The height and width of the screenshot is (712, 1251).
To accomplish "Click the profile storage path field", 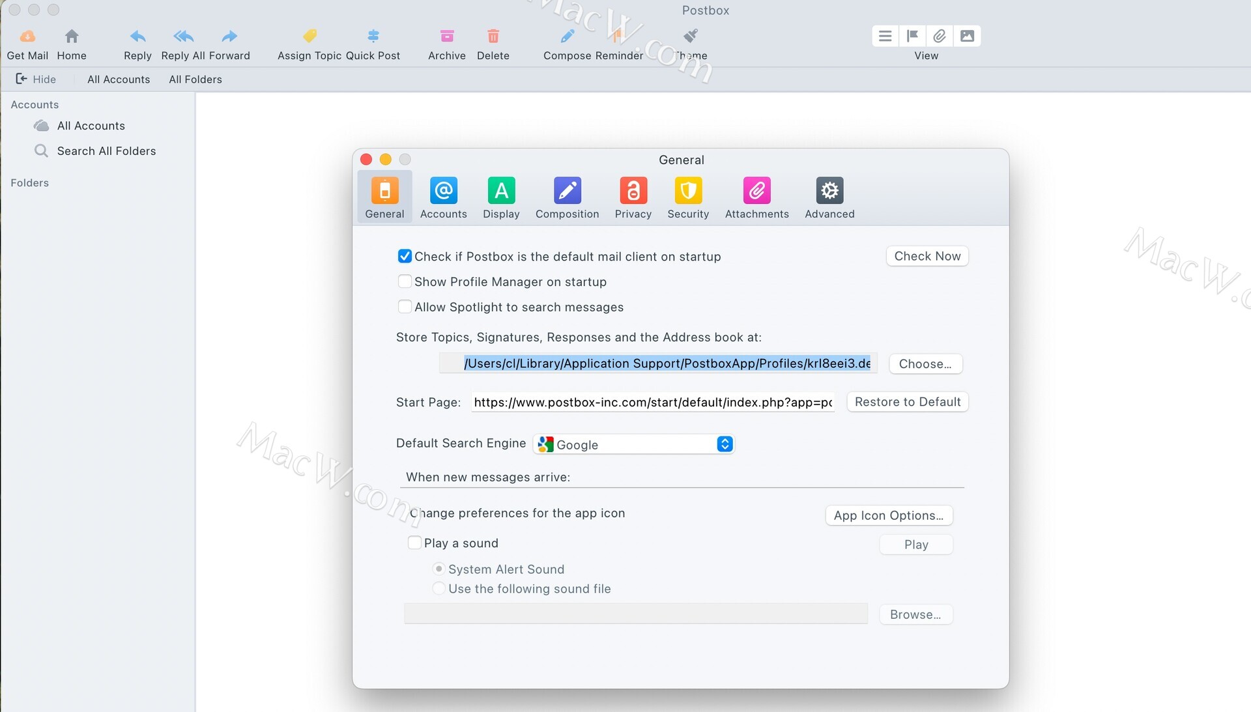I will pyautogui.click(x=658, y=363).
